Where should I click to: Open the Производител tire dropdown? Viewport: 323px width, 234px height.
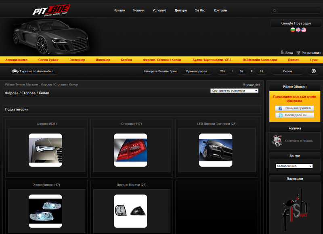tap(197, 71)
